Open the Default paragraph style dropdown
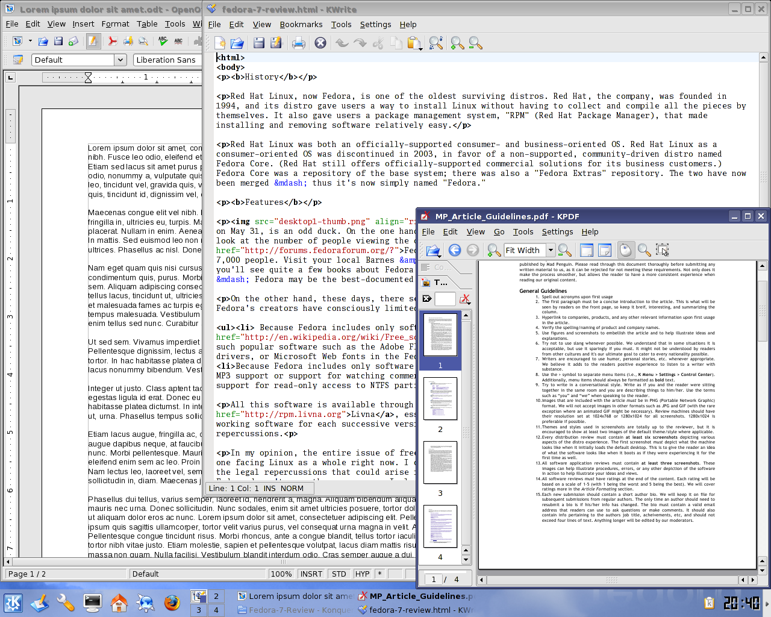 [120, 60]
